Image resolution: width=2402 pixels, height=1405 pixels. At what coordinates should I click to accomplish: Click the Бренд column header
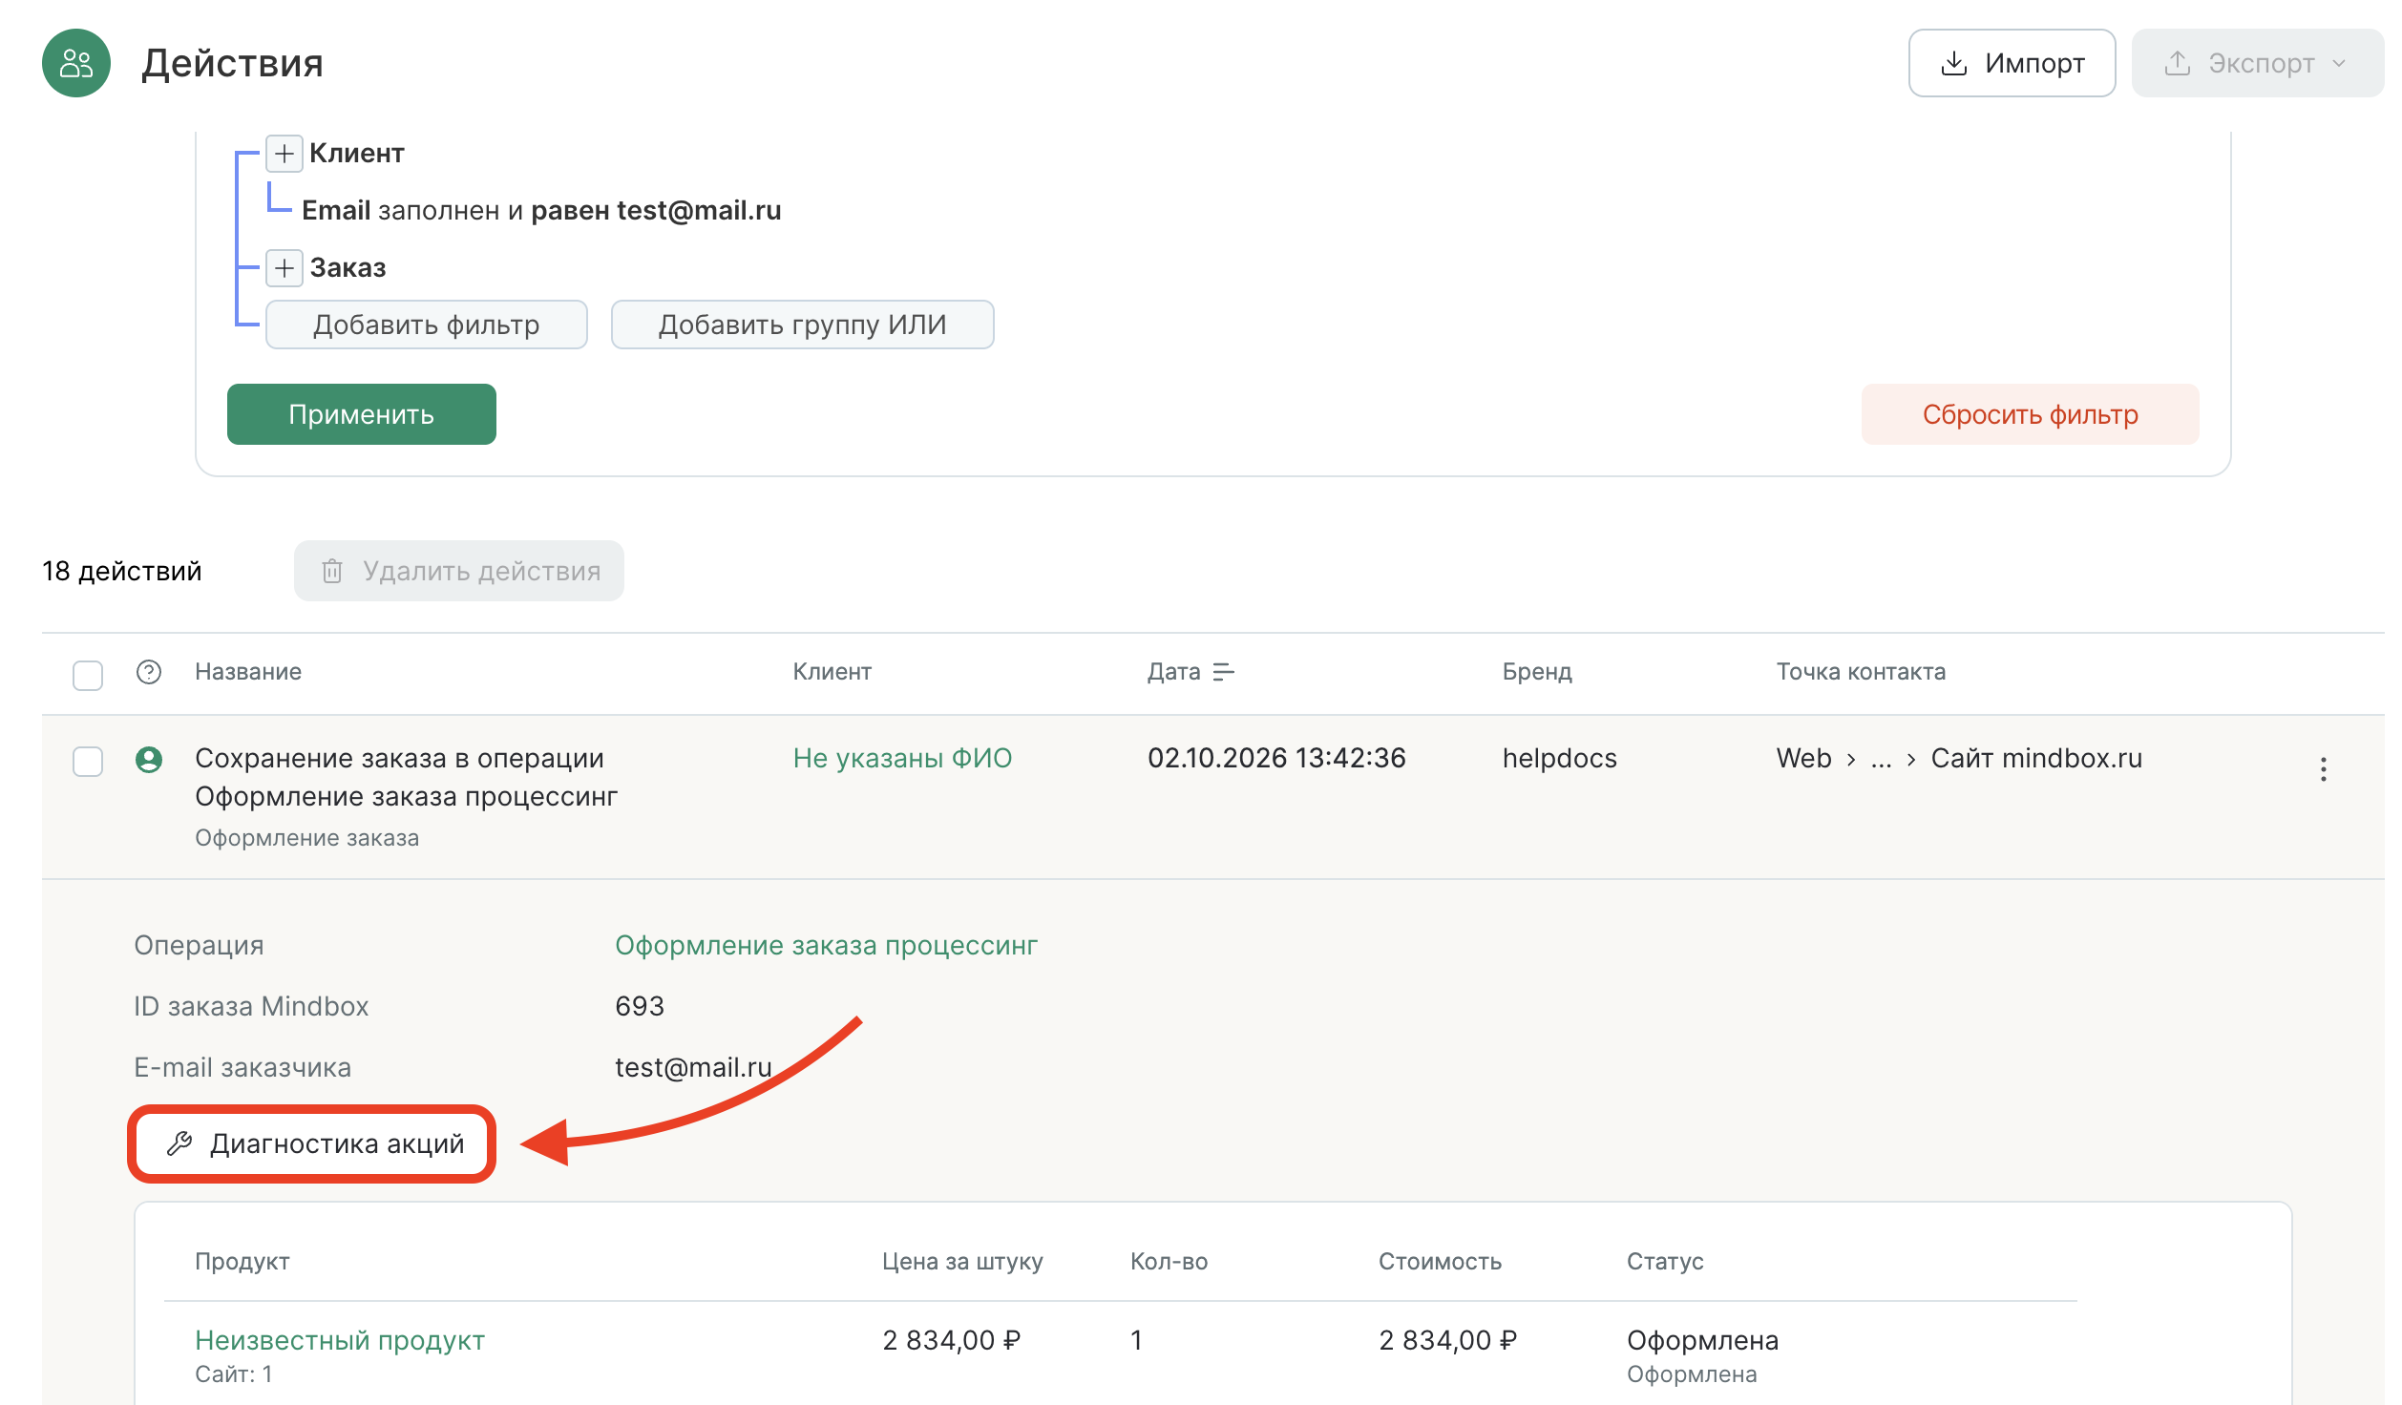1537,672
